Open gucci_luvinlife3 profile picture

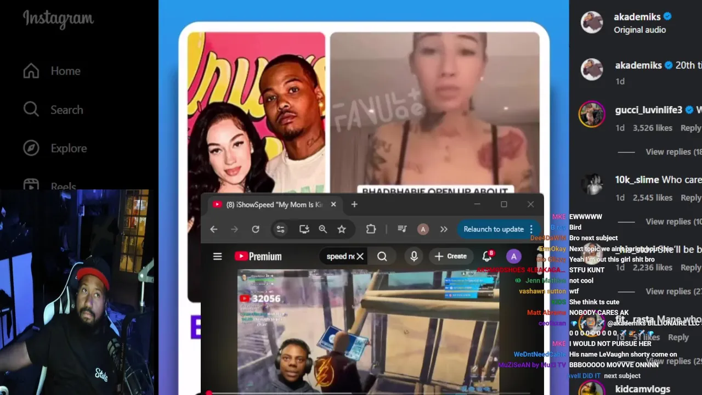coord(592,114)
